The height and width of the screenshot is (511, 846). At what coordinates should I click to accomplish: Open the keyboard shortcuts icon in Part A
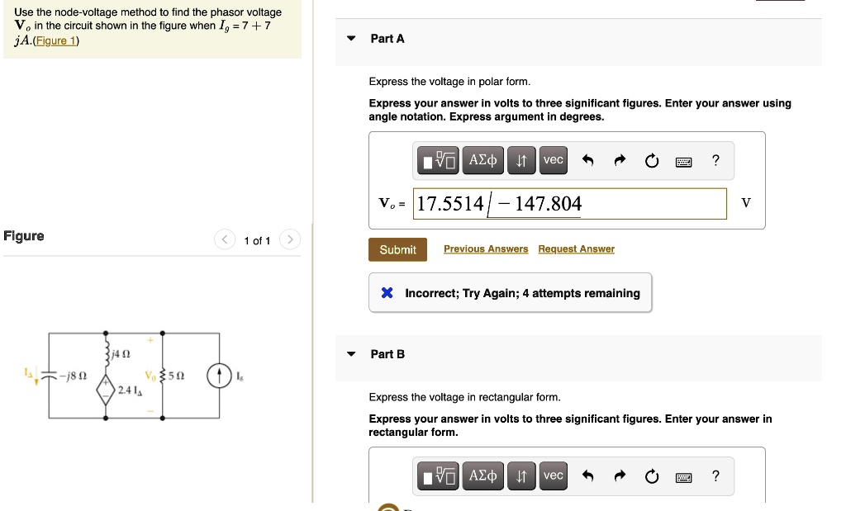point(683,161)
